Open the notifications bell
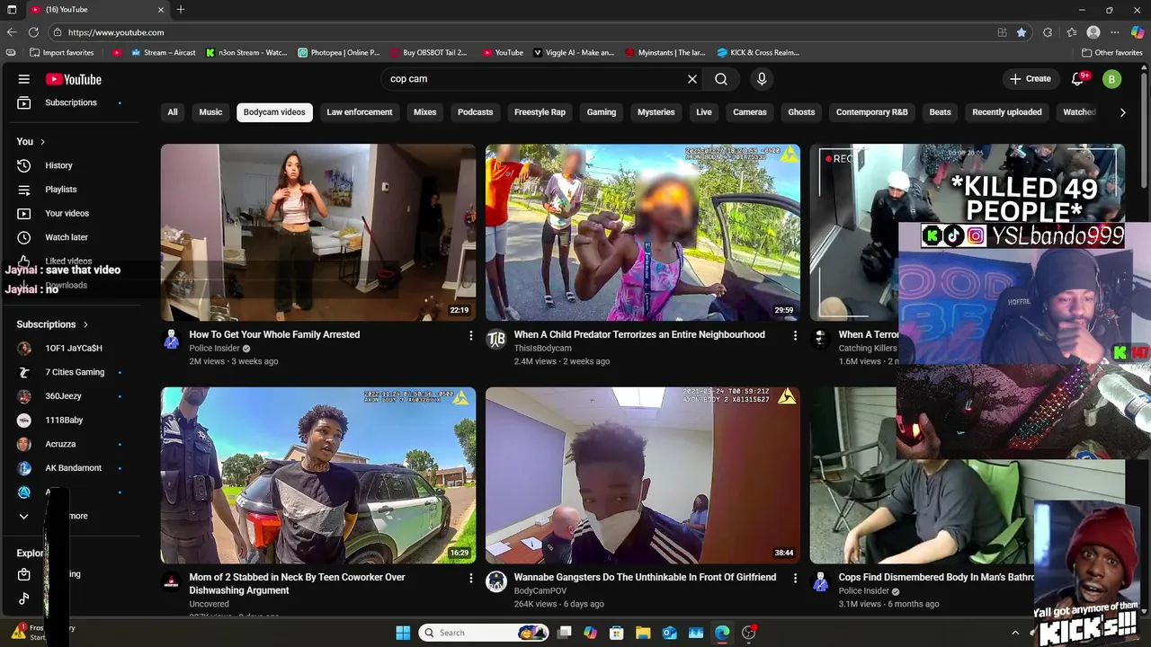 1077,79
